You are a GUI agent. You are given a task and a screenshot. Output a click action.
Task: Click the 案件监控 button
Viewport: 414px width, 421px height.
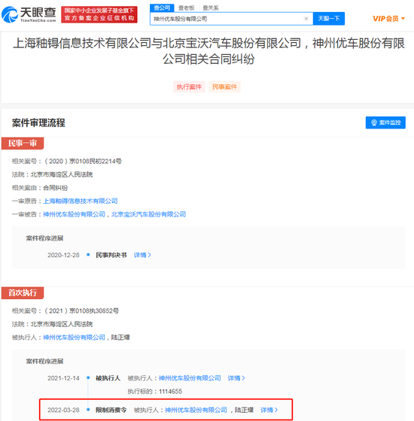pos(385,123)
